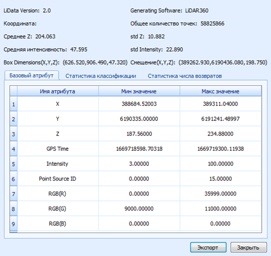Image resolution: width=271 pixels, height=256 pixels.
Task: Select the X minimum value 388684.52003
Action: (139, 104)
